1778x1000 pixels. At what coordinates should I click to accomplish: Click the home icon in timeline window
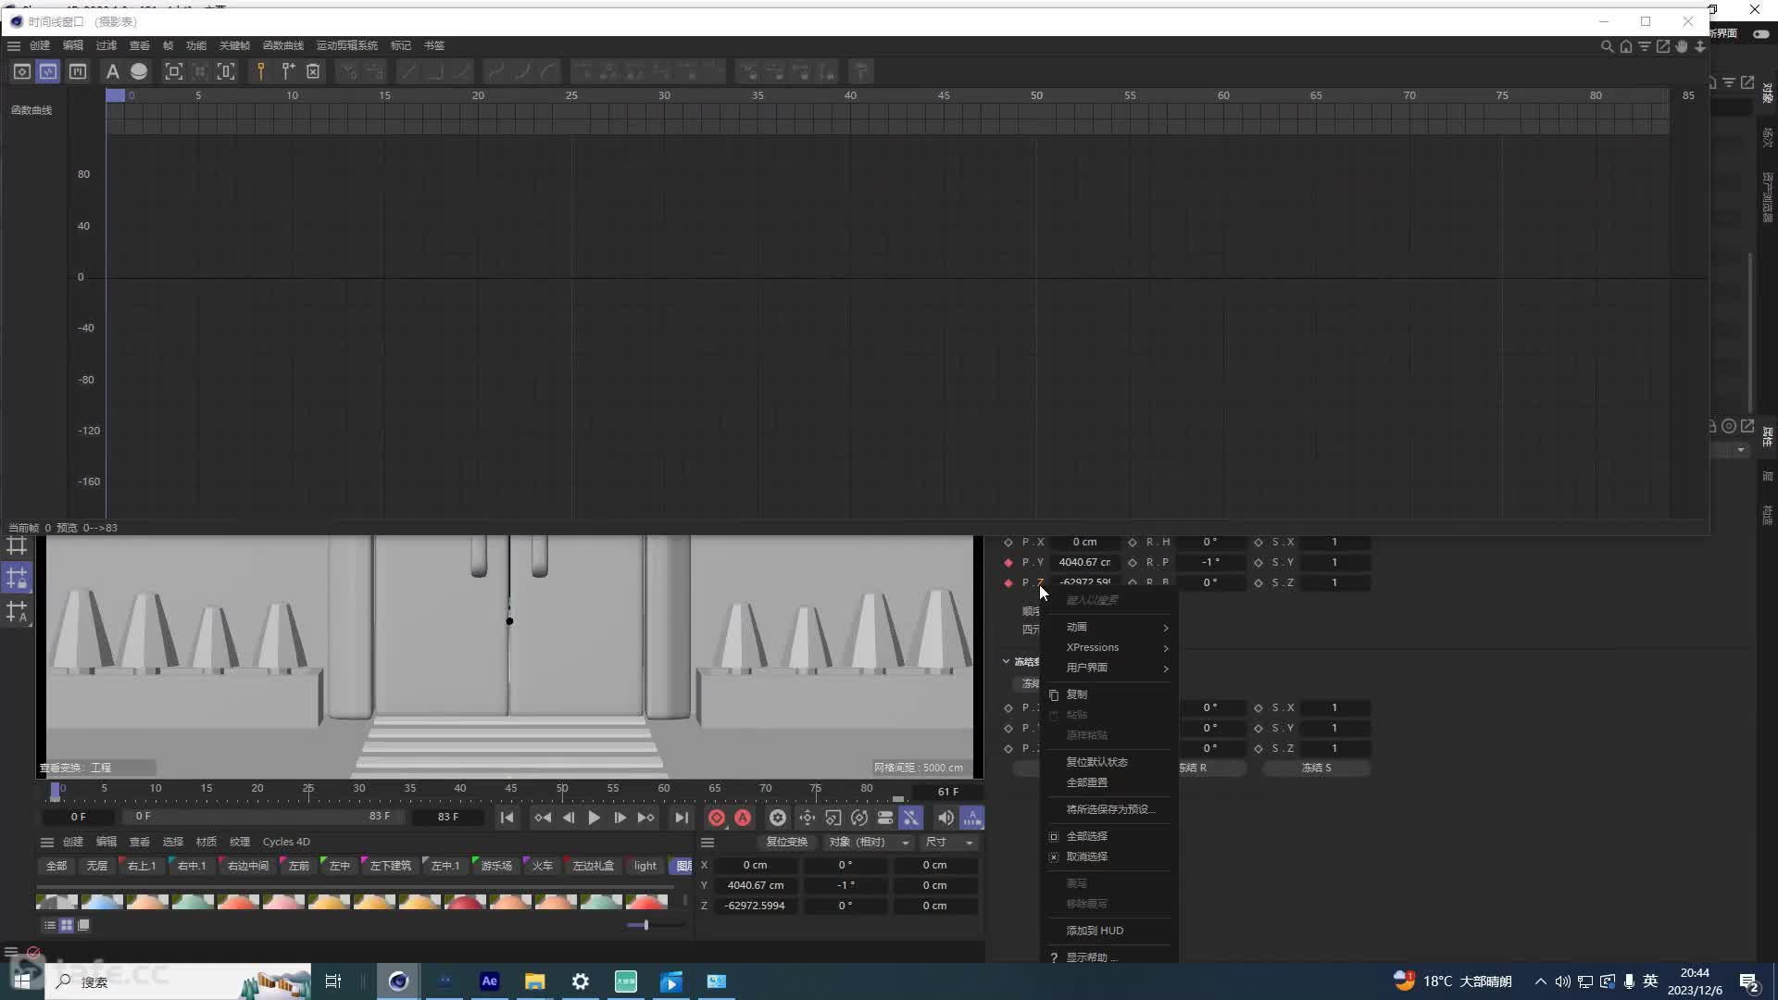[1625, 46]
